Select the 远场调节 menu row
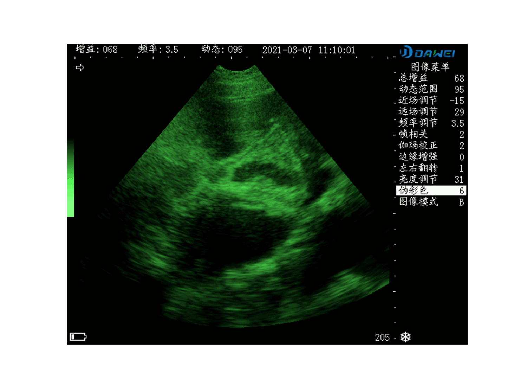 coord(431,112)
